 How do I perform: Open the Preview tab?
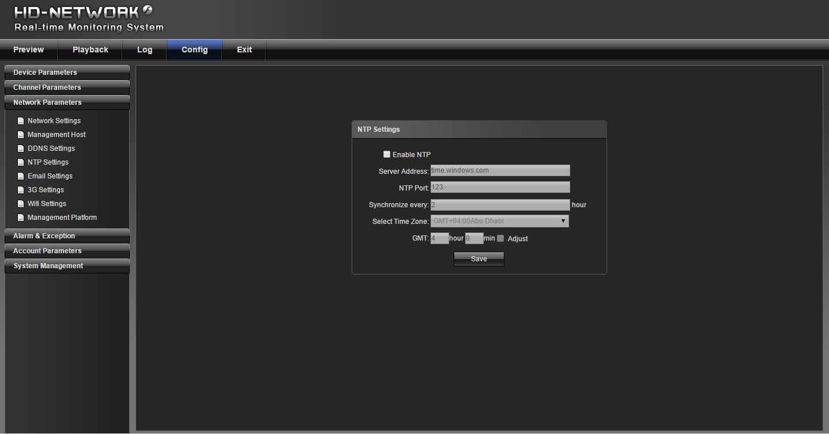coord(29,50)
